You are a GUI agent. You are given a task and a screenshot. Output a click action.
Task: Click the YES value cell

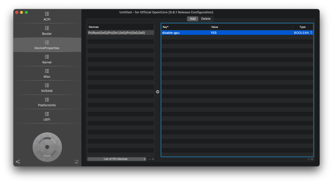[251, 32]
